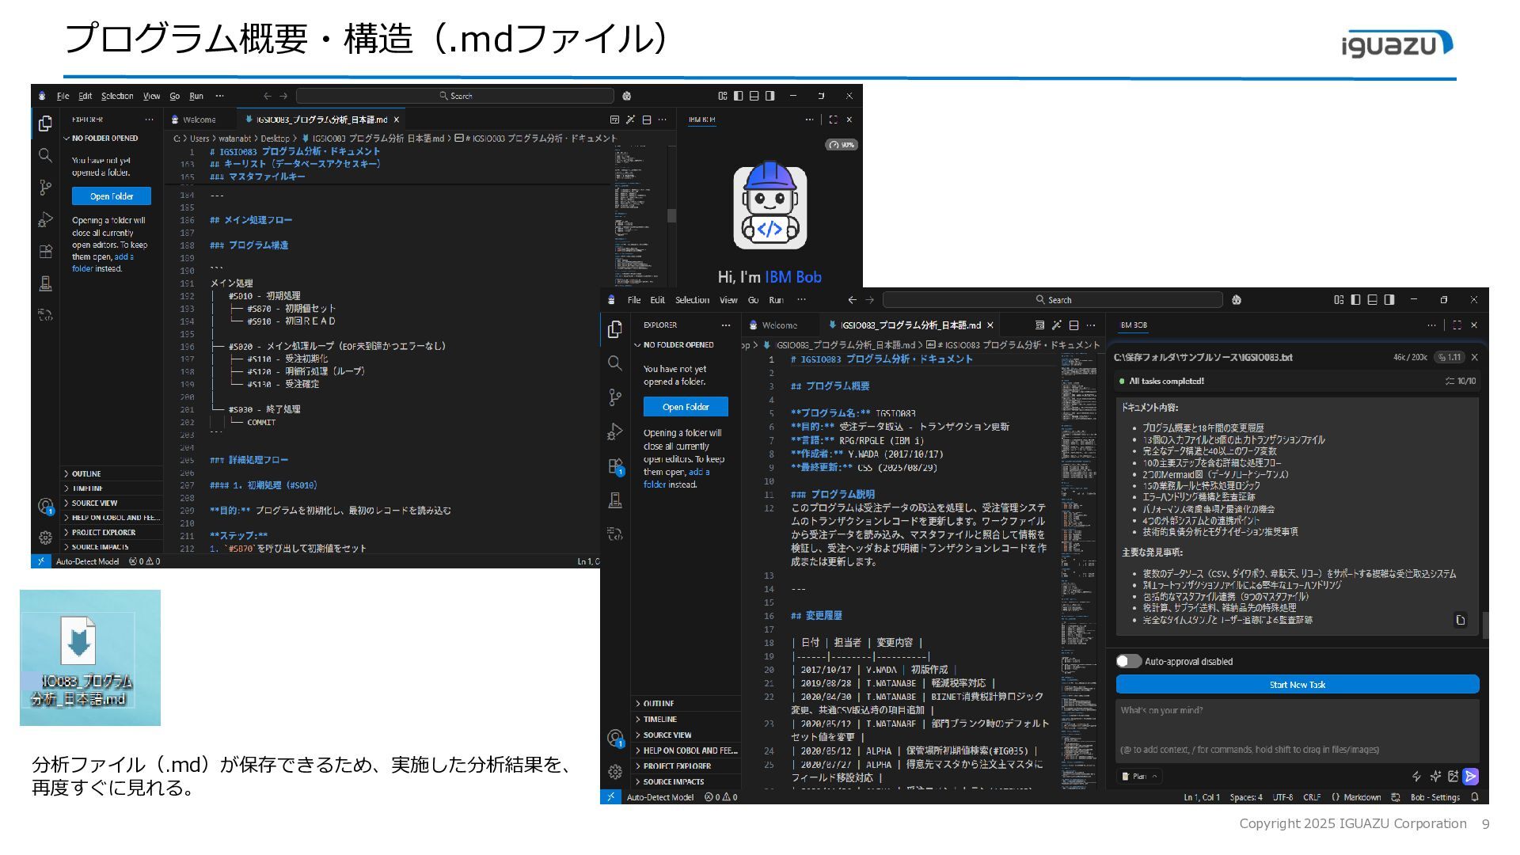
Task: Toggle the Auto-approval switch in Bob panel
Action: [x=1128, y=661]
